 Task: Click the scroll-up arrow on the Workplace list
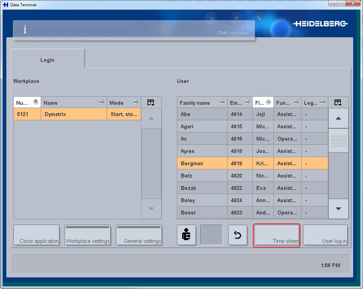click(151, 118)
